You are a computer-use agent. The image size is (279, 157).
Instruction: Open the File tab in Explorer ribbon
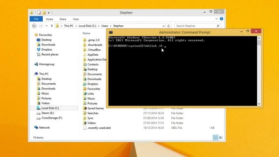click(x=36, y=19)
